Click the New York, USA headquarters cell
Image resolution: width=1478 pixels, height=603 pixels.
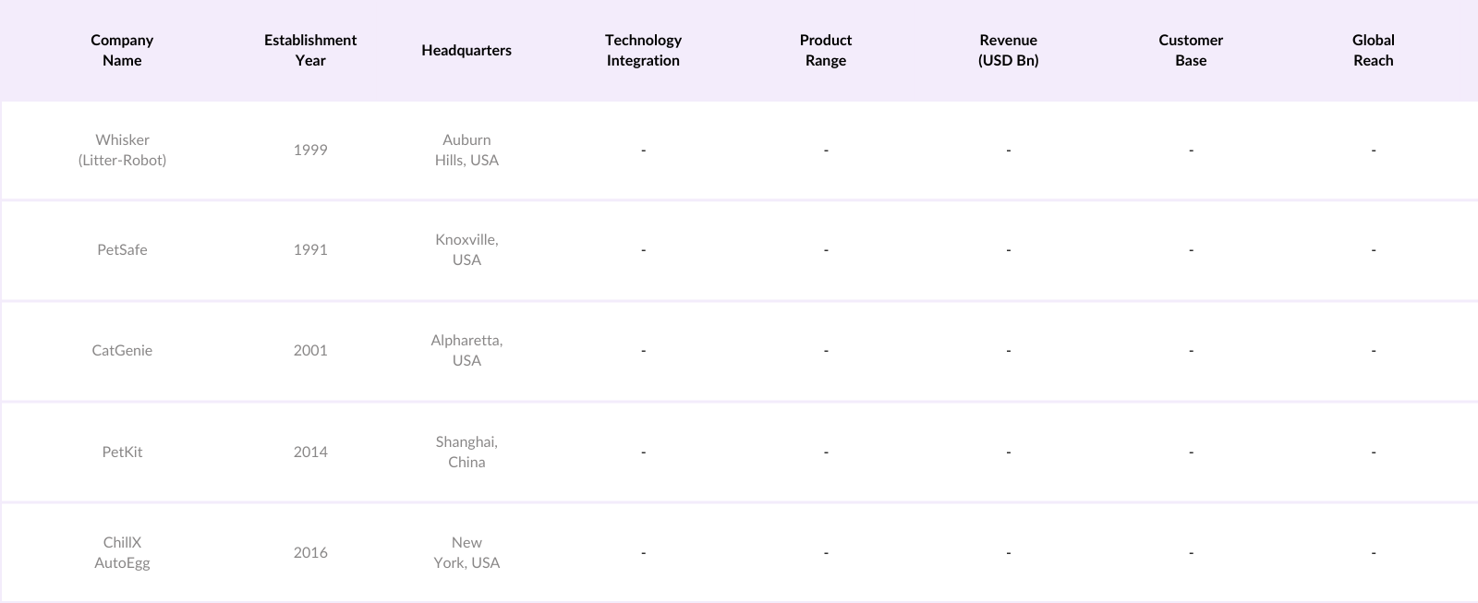pos(466,552)
